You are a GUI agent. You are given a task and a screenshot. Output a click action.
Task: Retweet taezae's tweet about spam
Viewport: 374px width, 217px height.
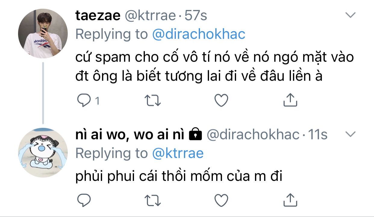(x=153, y=100)
